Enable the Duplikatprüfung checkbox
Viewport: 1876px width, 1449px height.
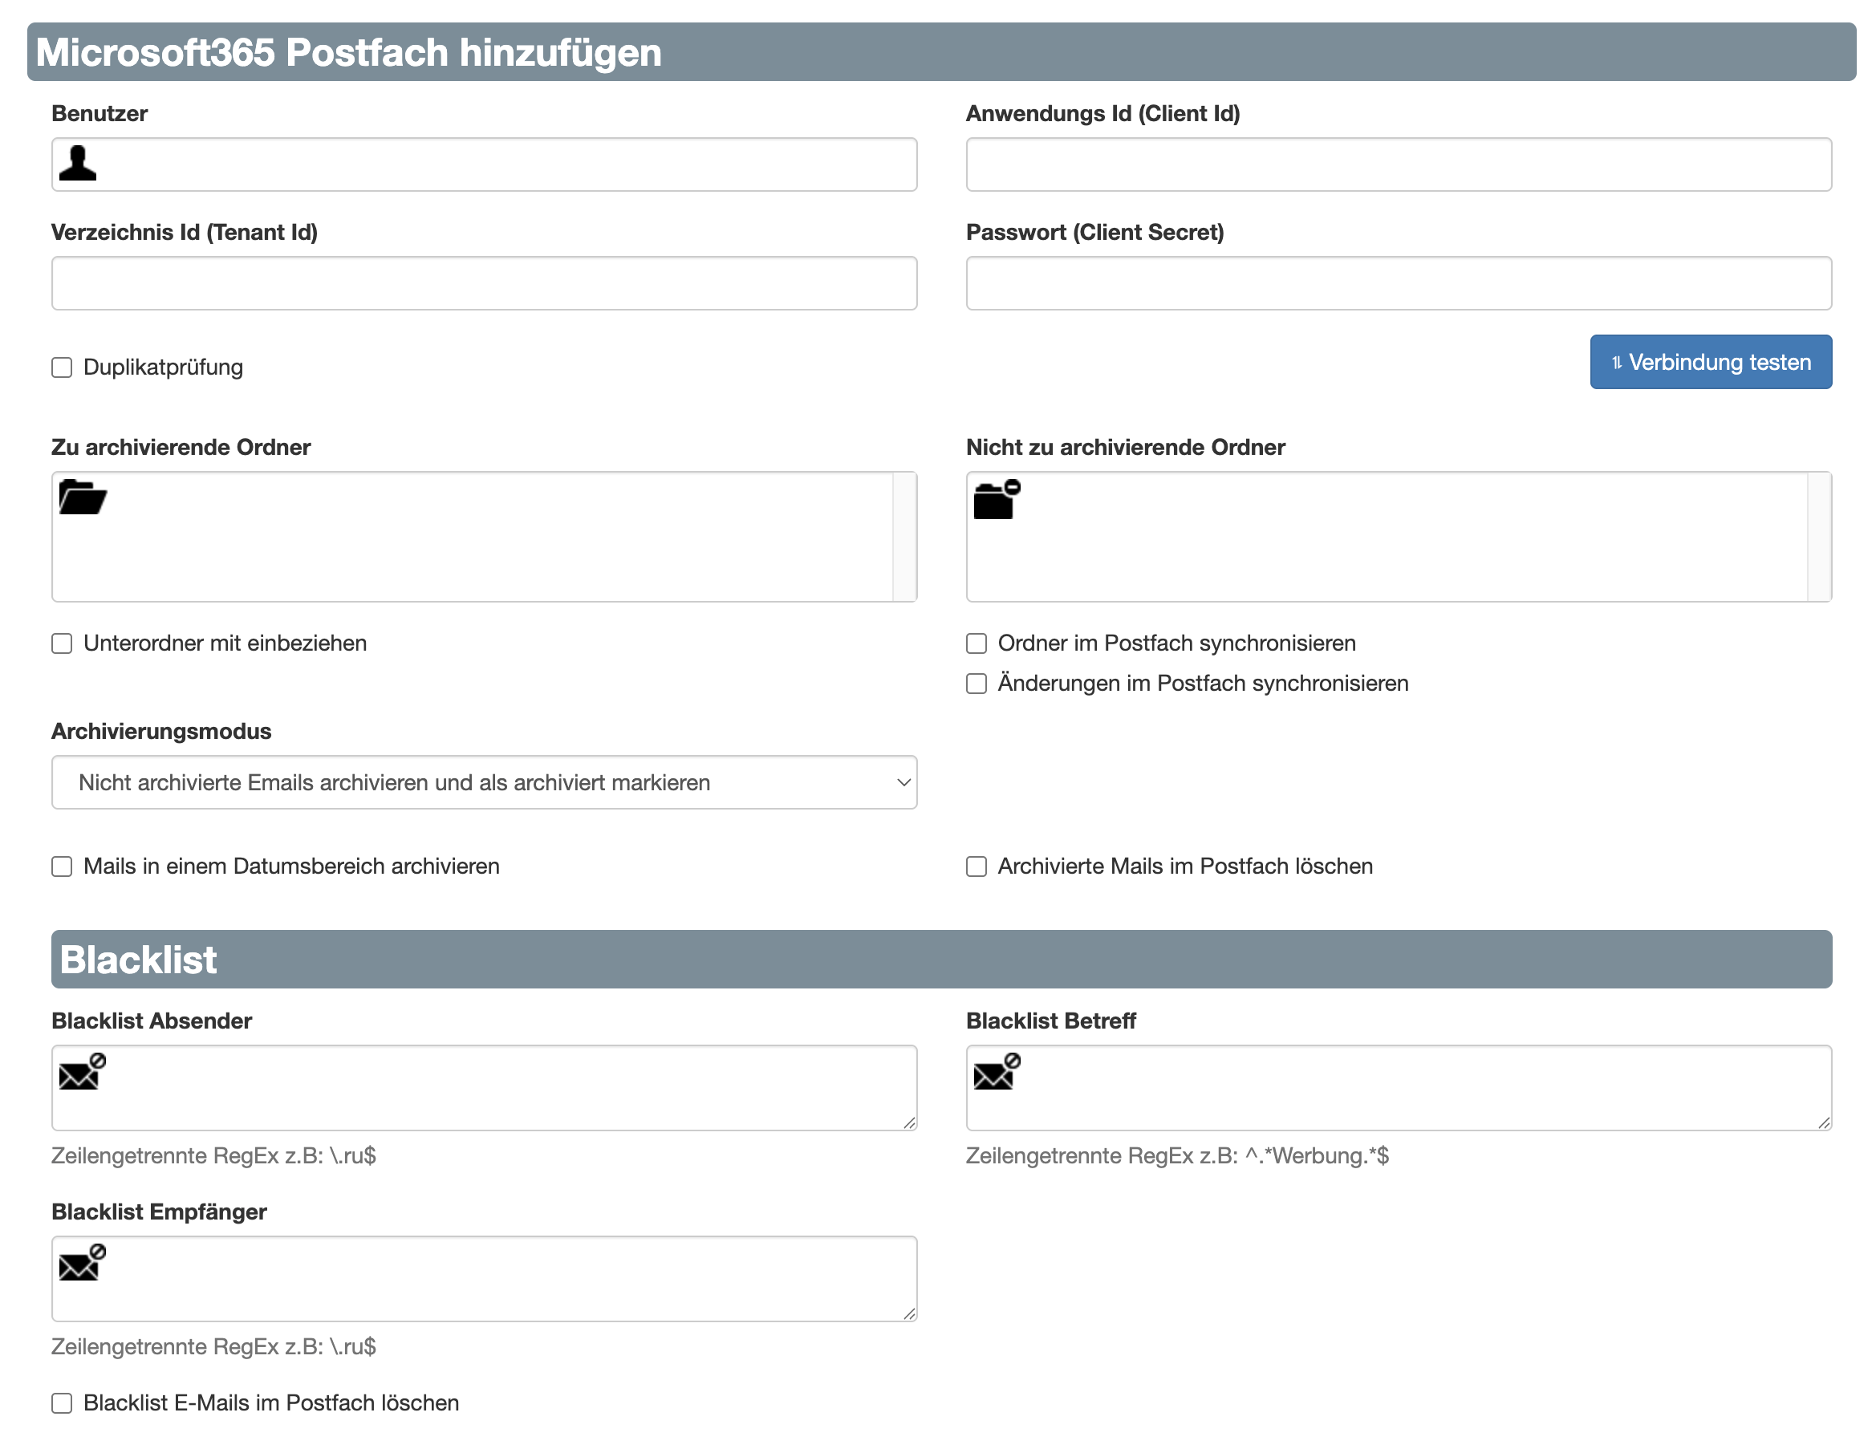point(62,367)
